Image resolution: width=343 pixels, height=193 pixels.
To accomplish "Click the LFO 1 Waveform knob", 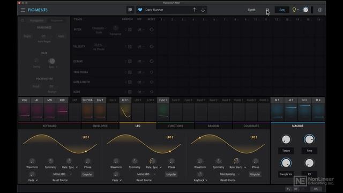I will [x=32, y=161].
